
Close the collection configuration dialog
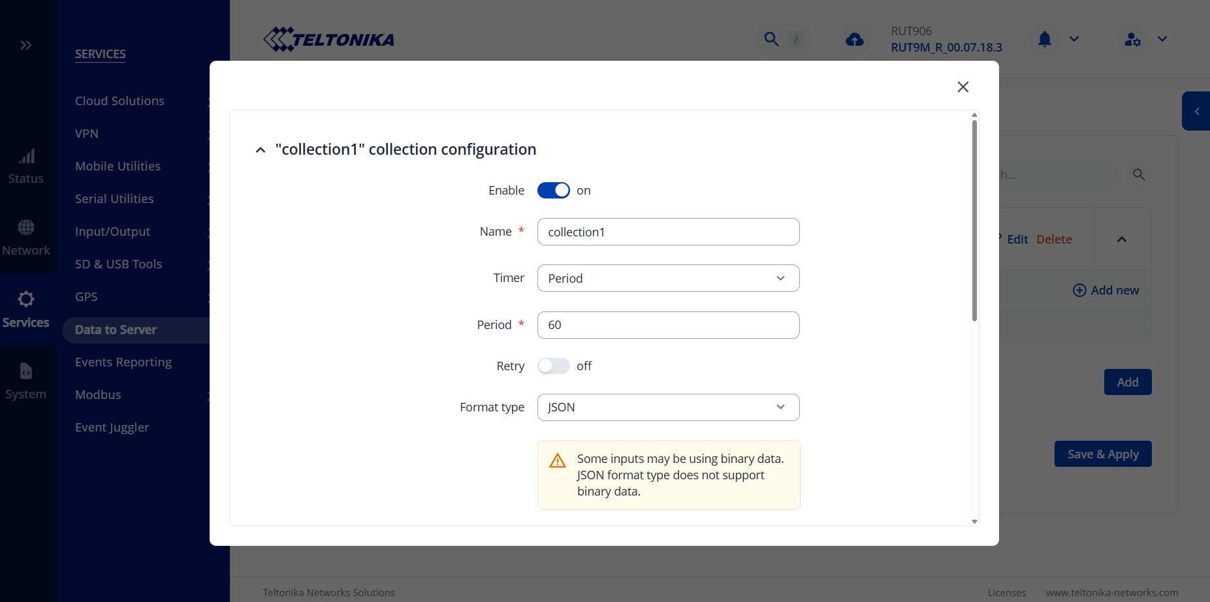pos(963,87)
